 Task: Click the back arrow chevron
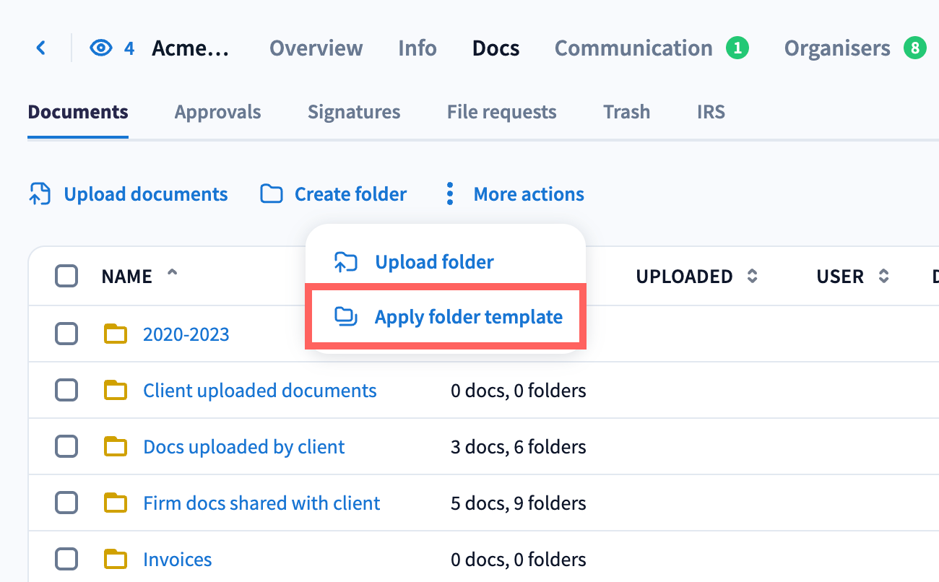click(41, 48)
